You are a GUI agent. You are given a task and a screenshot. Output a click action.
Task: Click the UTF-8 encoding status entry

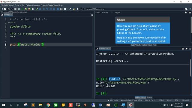click(161, 100)
